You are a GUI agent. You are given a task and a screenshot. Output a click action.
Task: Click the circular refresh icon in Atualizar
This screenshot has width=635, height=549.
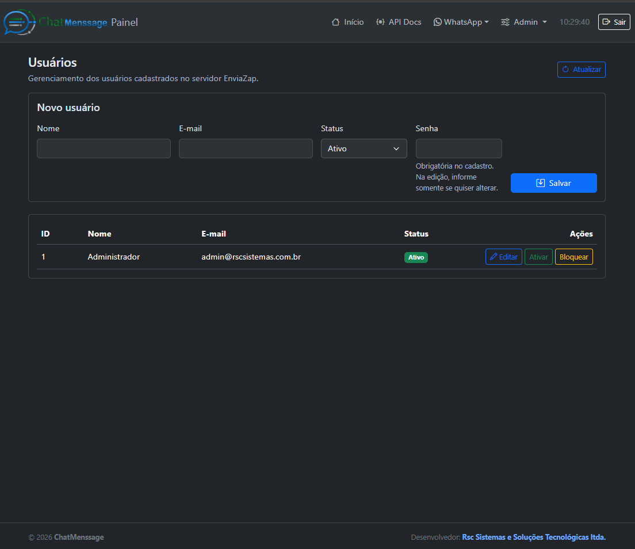click(565, 69)
